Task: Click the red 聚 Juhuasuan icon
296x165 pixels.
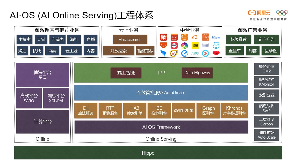Action: (x=163, y=37)
